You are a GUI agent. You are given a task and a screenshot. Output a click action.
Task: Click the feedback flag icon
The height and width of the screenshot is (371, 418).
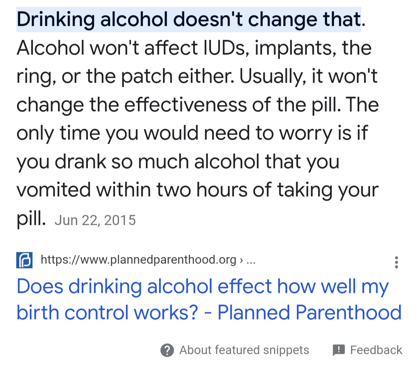coord(339,350)
